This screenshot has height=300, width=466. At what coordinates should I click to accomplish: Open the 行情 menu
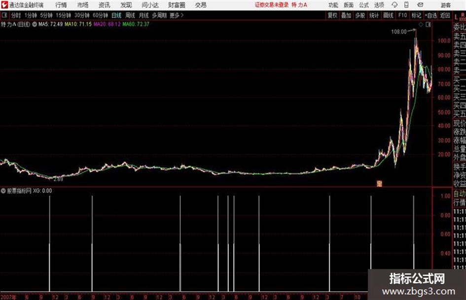click(x=61, y=5)
